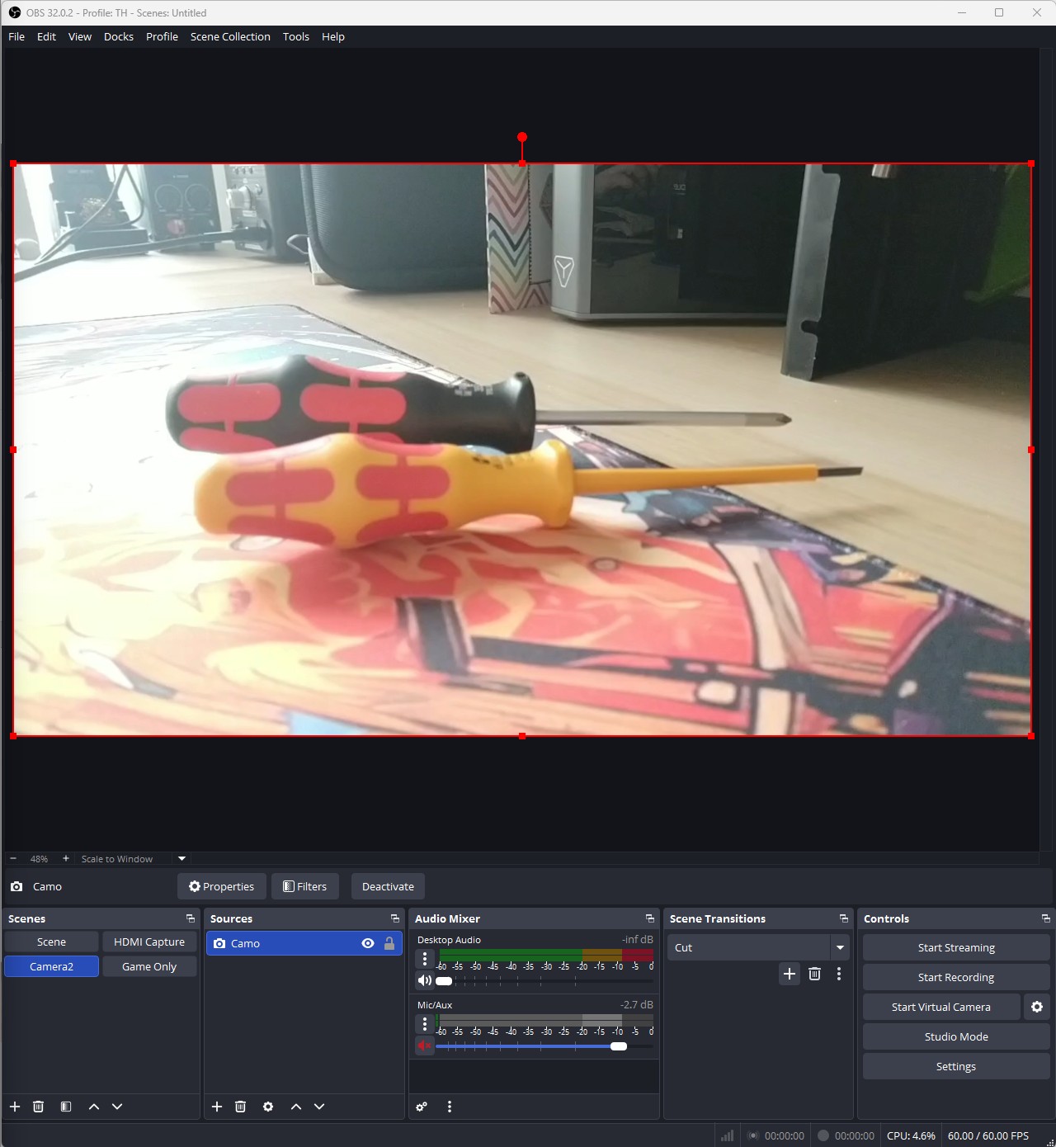This screenshot has width=1056, height=1147.
Task: Open Desktop Audio options kebab menu
Action: point(425,959)
